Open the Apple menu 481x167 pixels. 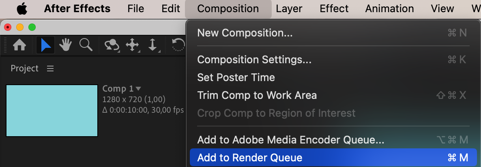coord(22,9)
